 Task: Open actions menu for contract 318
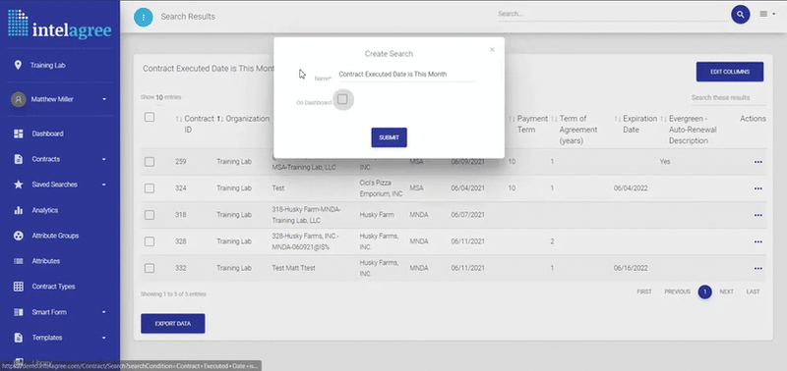(x=757, y=215)
